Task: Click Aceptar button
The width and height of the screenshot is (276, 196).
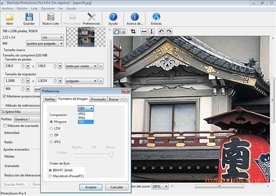Action: pyautogui.click(x=91, y=187)
